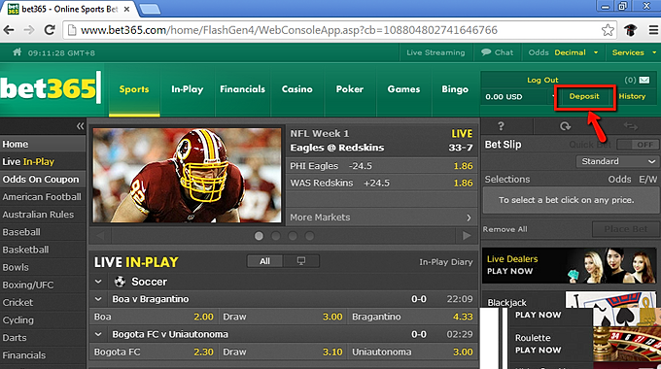The width and height of the screenshot is (661, 369).
Task: Expand the Services dropdown
Action: [634, 52]
